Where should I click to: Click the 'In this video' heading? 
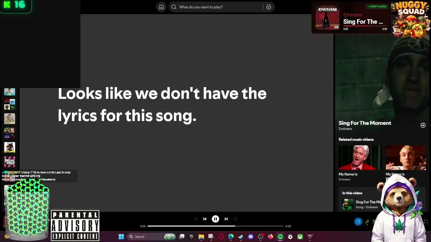(352, 193)
